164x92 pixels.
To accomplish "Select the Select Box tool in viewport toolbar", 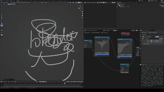I will click(2, 6).
